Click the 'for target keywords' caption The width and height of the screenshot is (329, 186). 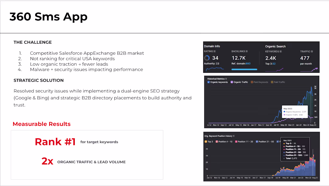[99, 142]
